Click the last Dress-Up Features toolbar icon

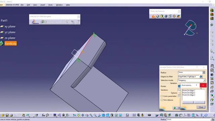tap(178, 16)
